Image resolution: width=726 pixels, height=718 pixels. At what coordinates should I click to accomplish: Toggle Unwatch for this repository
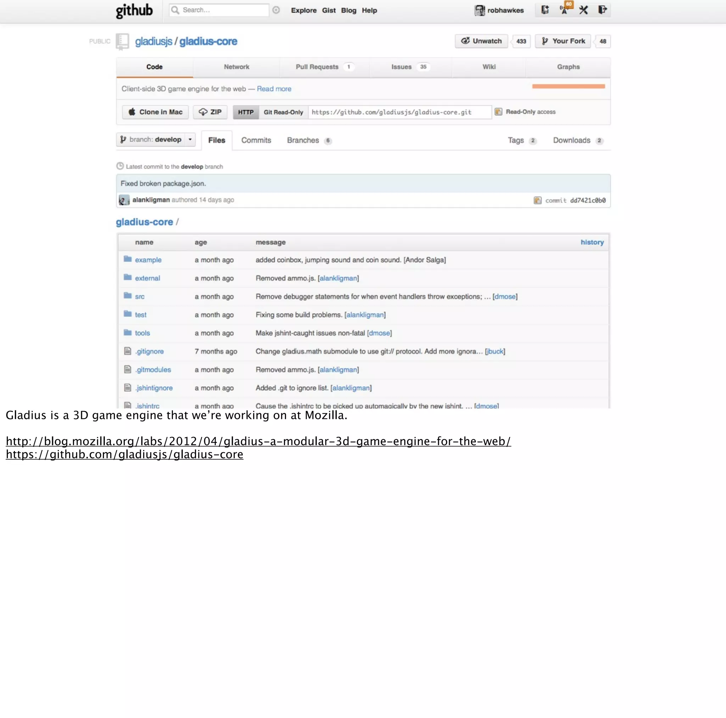481,41
